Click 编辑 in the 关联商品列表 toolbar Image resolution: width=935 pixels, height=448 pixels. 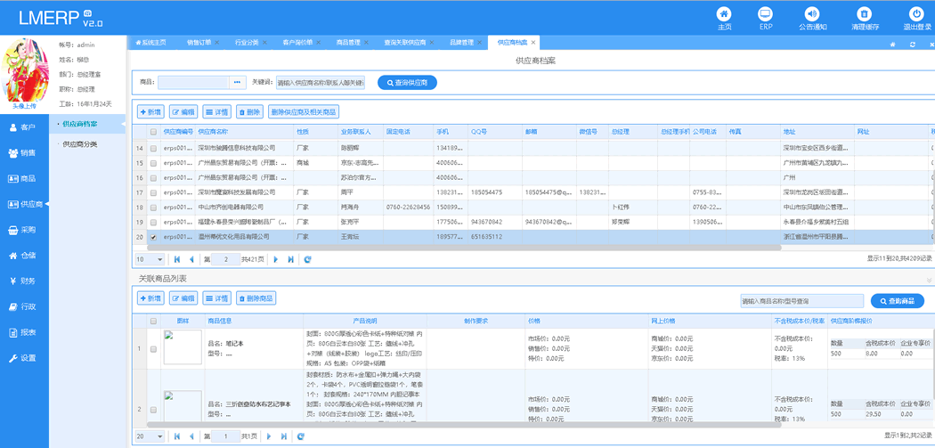(x=183, y=298)
